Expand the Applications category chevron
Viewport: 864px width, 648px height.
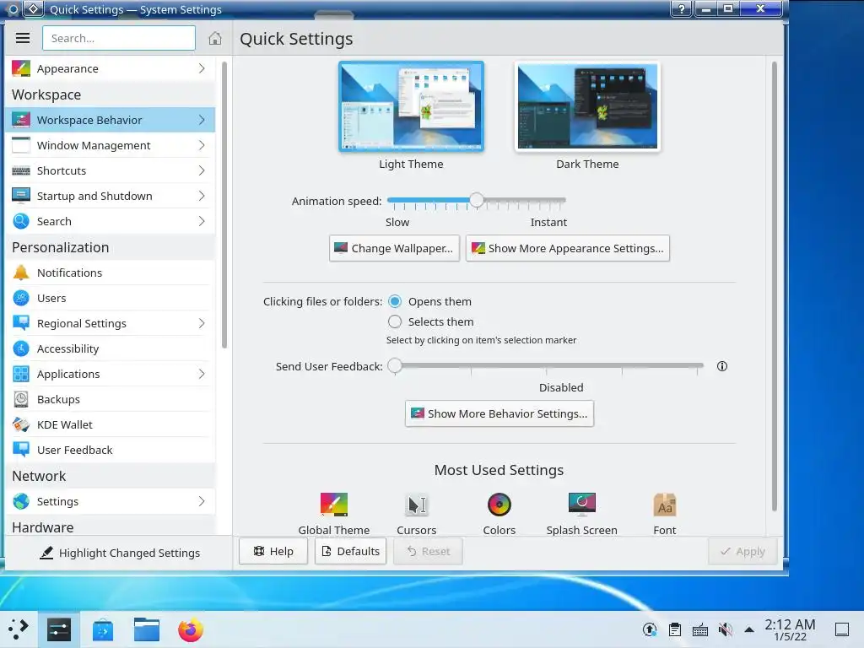[x=202, y=374]
